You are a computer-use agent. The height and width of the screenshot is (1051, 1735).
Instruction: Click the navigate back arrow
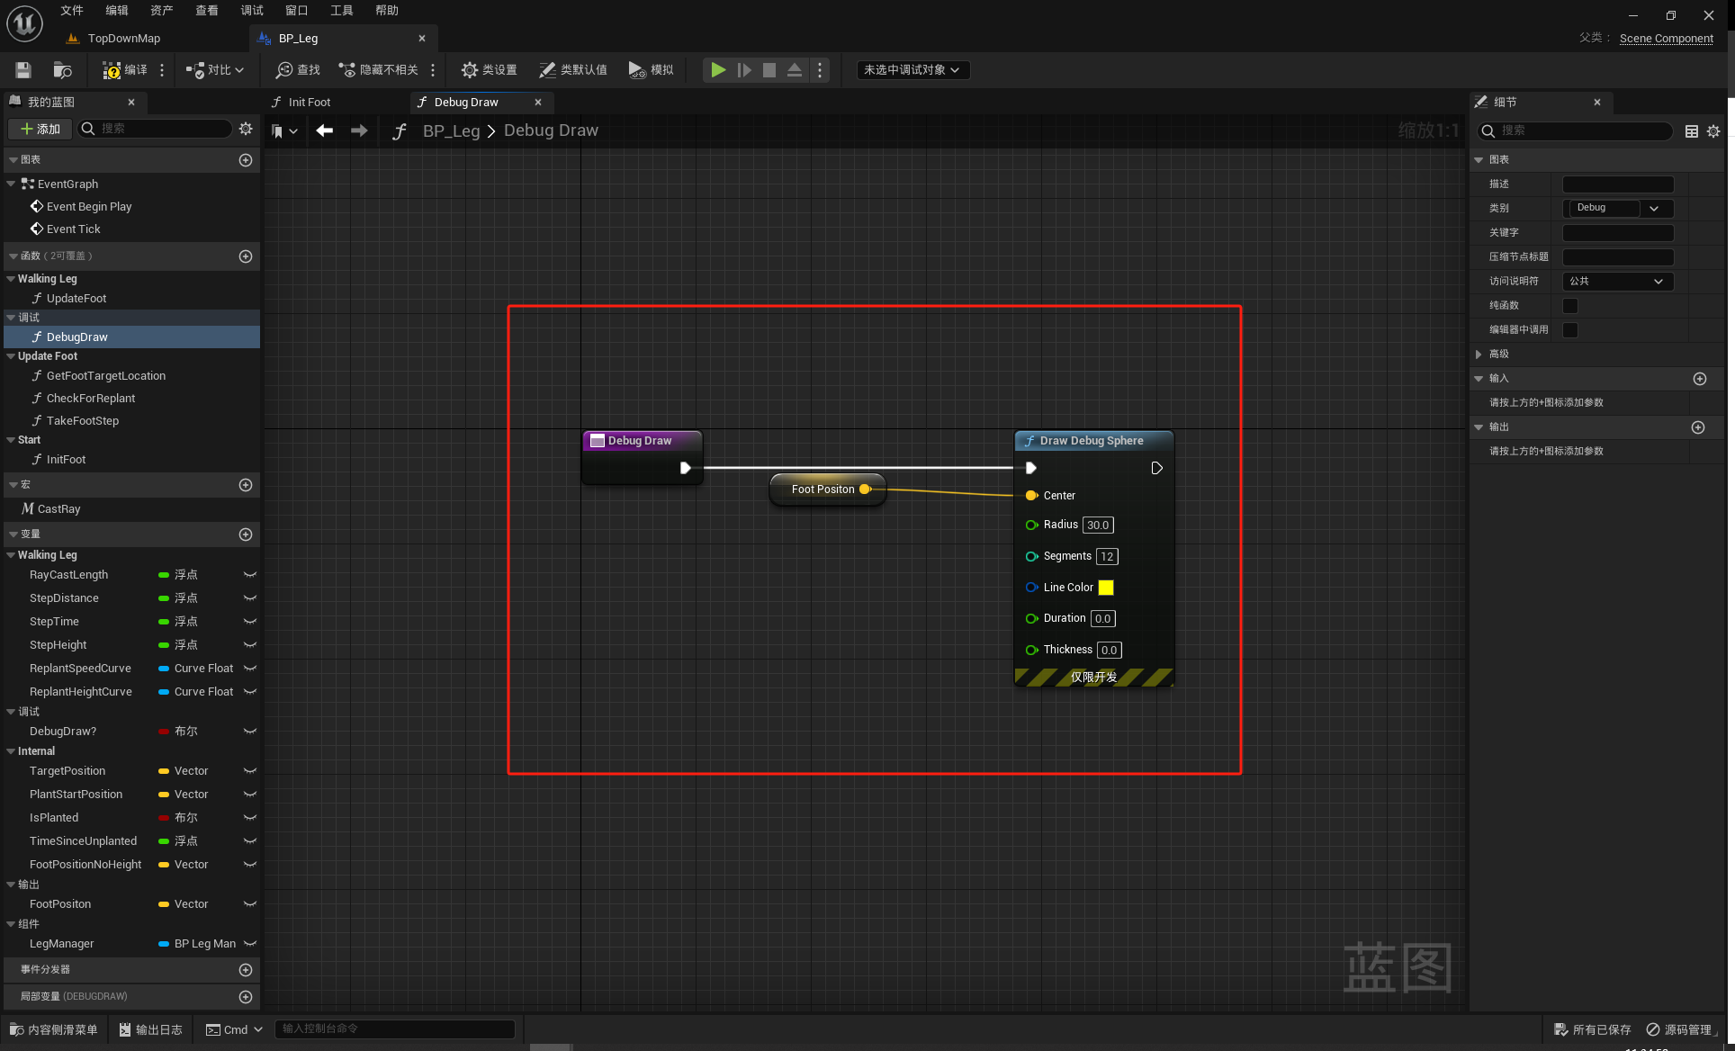pos(325,130)
